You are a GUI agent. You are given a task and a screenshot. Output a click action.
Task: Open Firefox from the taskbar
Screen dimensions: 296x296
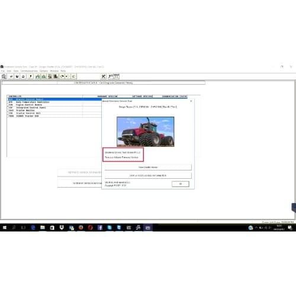[x=81, y=228]
